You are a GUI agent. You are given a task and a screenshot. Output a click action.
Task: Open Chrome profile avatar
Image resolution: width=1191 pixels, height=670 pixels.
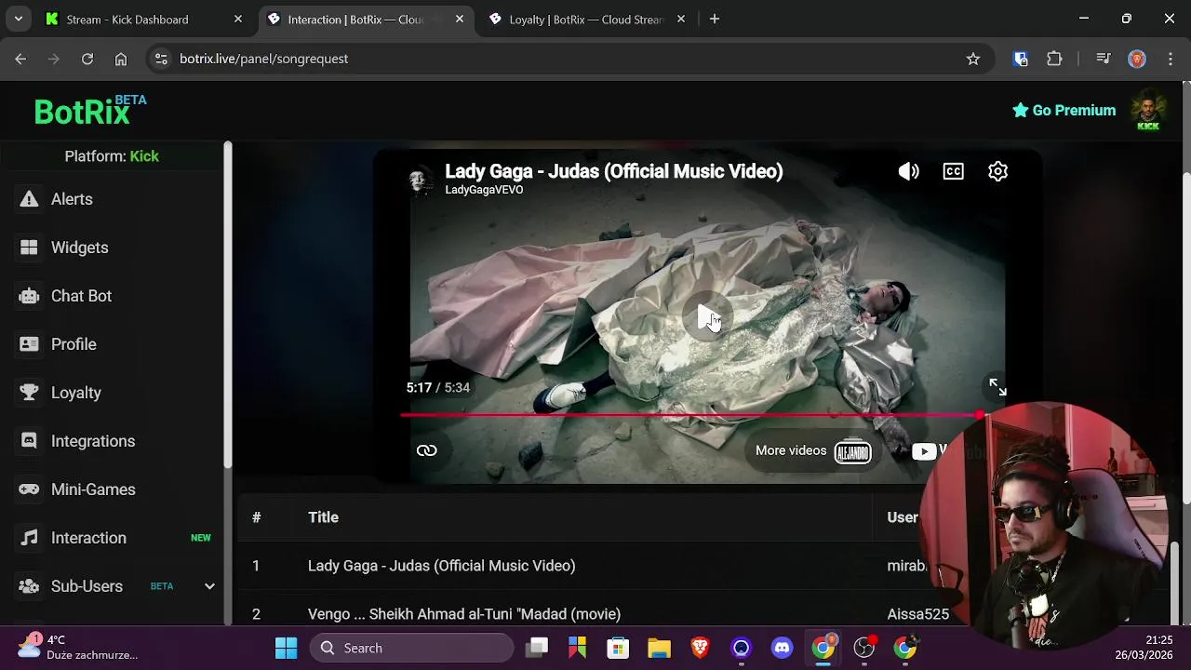point(1137,59)
